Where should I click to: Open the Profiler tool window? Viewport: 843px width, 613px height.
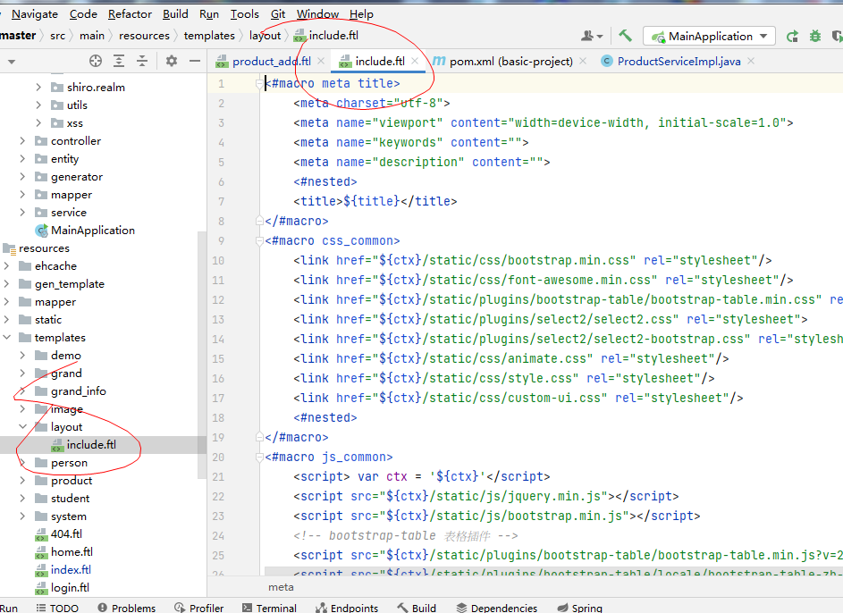[199, 608]
